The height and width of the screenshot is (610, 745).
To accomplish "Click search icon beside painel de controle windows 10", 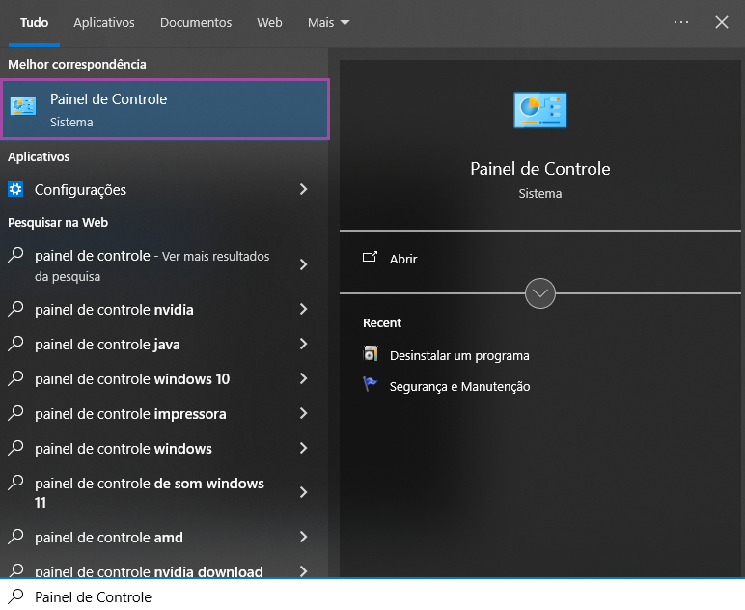I will coord(15,378).
